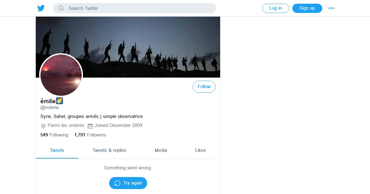Image resolution: width=370 pixels, height=194 pixels.
Task: Click the Twitter bird logo
Action: point(41,8)
